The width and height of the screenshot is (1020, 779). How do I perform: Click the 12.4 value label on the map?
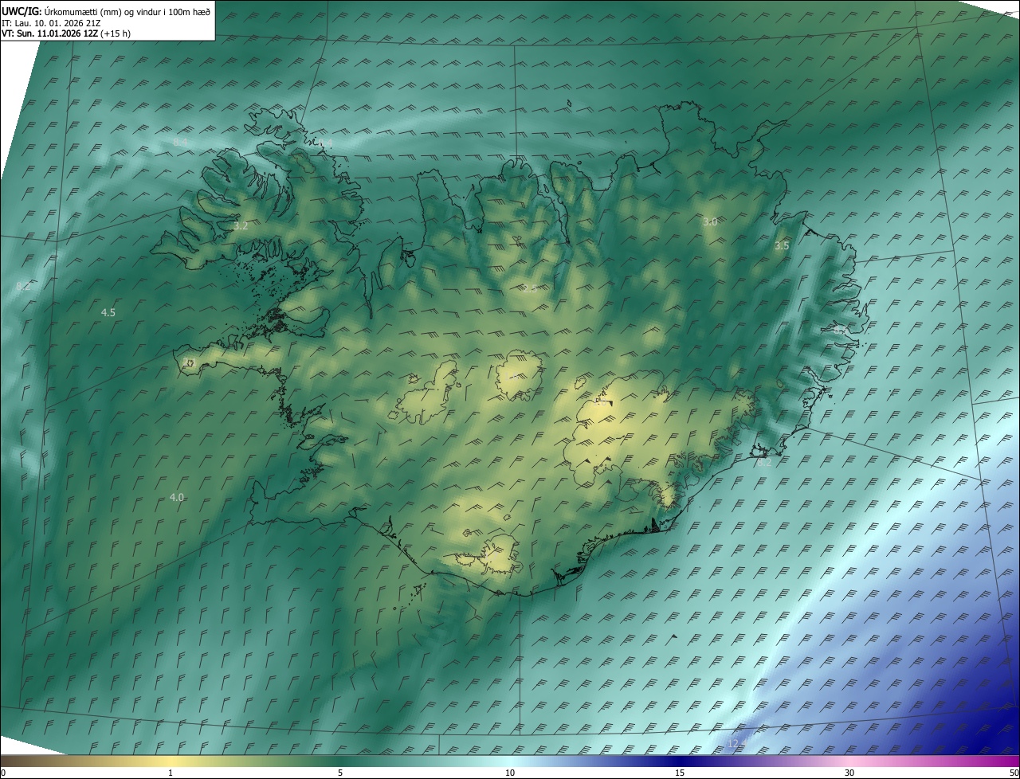(737, 743)
